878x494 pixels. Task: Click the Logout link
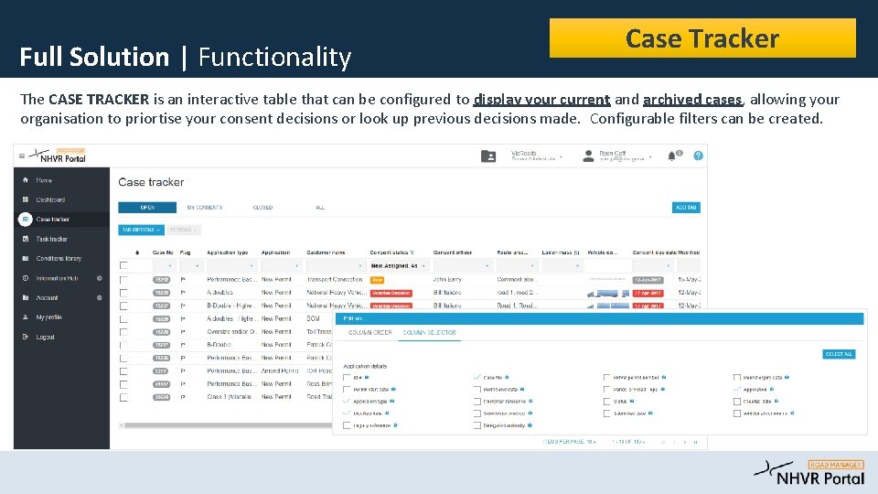[x=46, y=337]
